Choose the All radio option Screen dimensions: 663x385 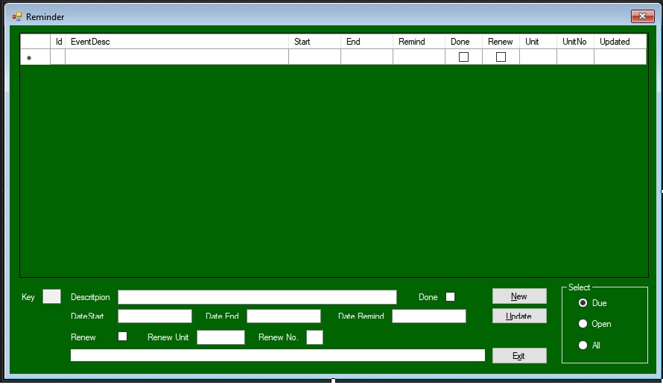click(583, 345)
